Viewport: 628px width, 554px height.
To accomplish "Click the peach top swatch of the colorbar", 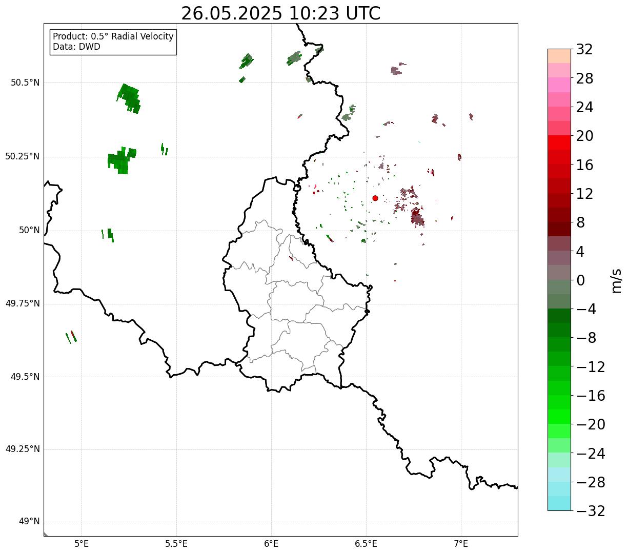I will click(x=559, y=56).
